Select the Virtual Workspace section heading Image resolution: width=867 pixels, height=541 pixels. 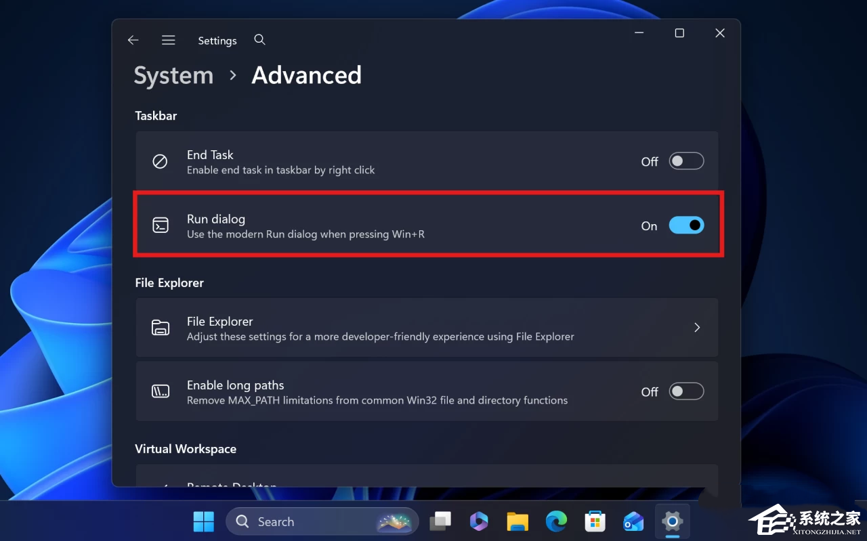click(x=186, y=449)
